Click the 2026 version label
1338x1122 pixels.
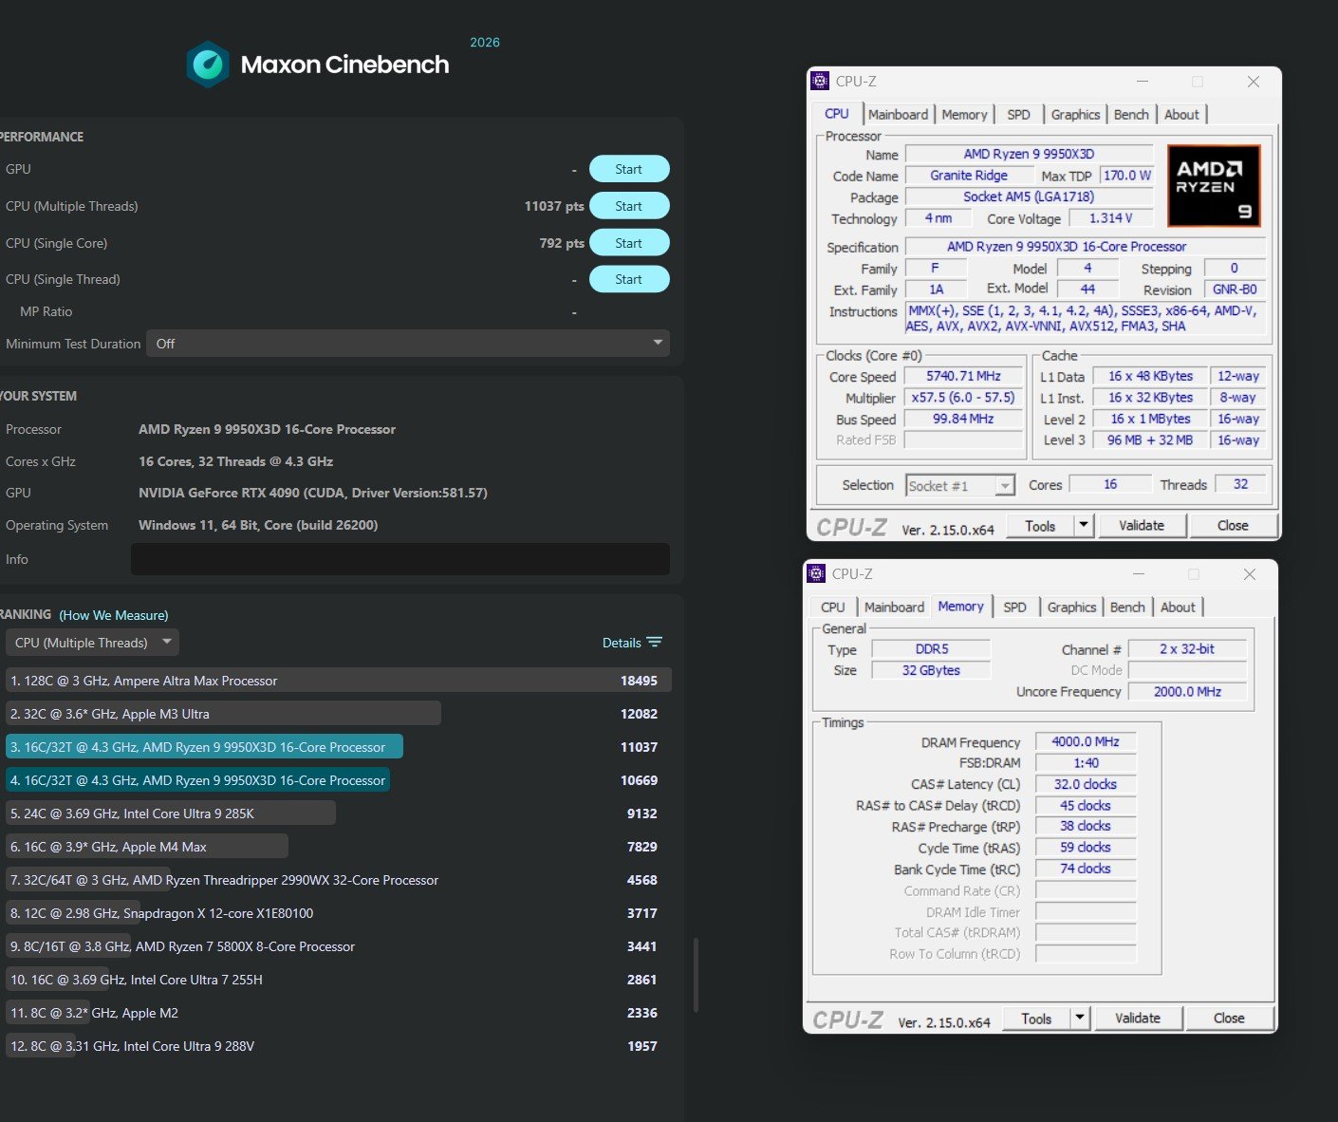click(x=485, y=43)
